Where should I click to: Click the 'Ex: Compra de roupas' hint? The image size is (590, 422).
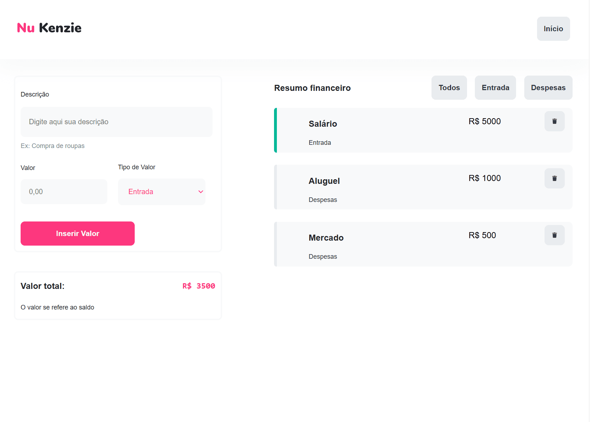tap(53, 146)
